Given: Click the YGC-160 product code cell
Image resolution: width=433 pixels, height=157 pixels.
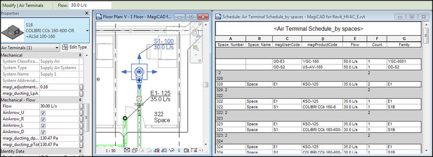Looking at the screenshot, I should (322, 62).
